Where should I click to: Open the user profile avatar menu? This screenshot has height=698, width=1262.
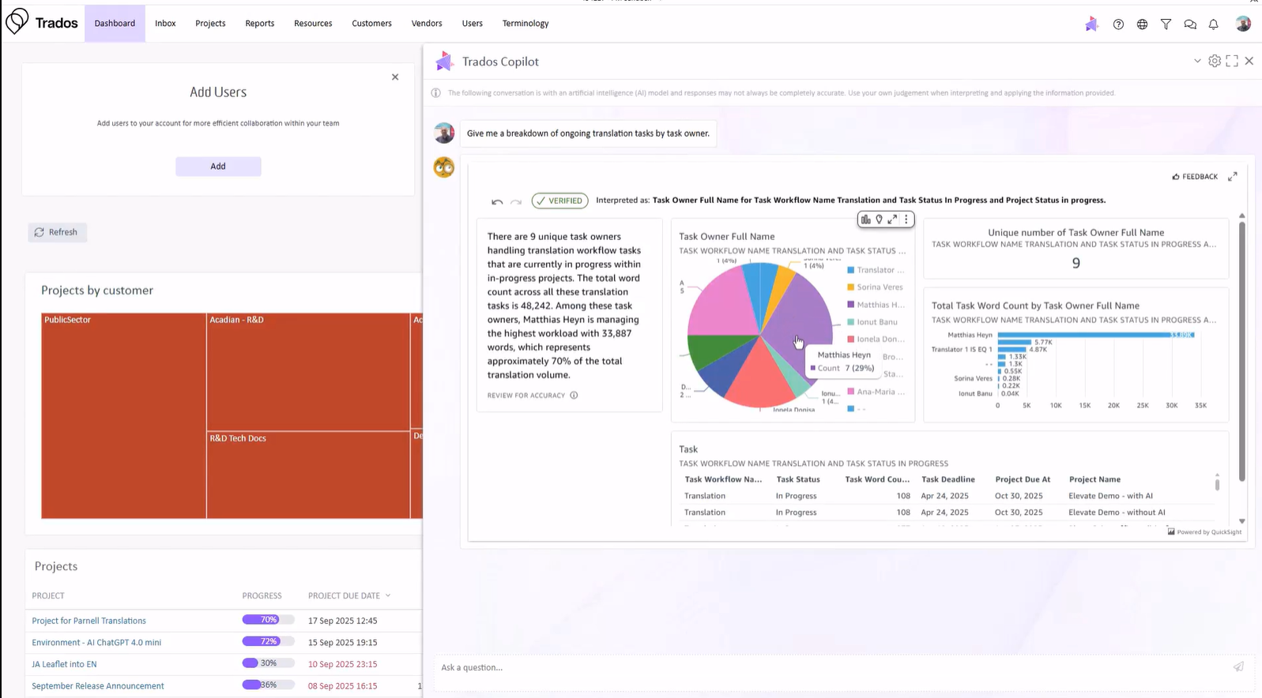tap(1243, 24)
